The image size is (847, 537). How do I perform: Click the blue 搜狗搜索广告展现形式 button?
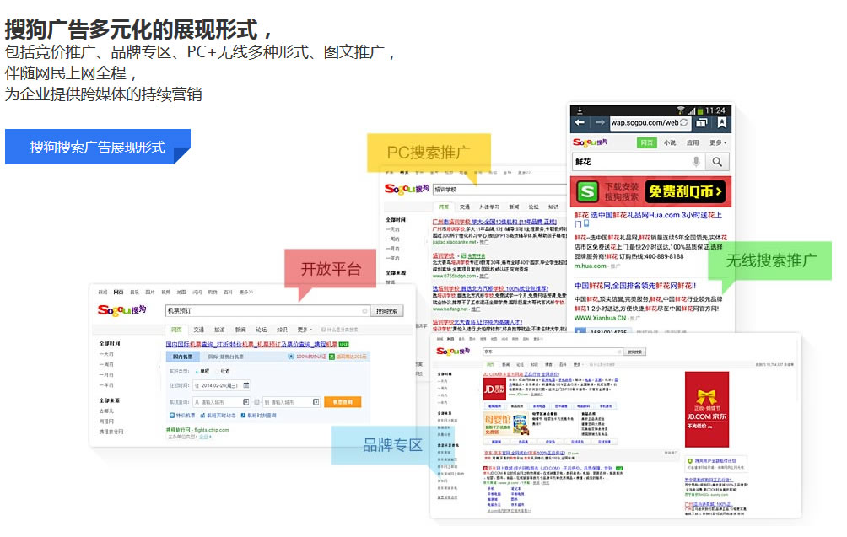(97, 147)
